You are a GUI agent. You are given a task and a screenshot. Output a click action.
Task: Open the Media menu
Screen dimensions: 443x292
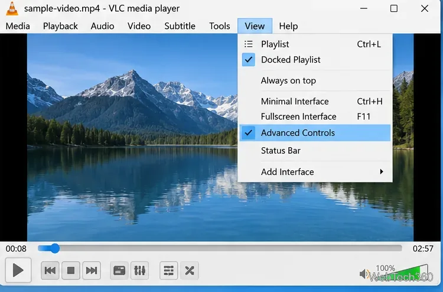tap(18, 26)
